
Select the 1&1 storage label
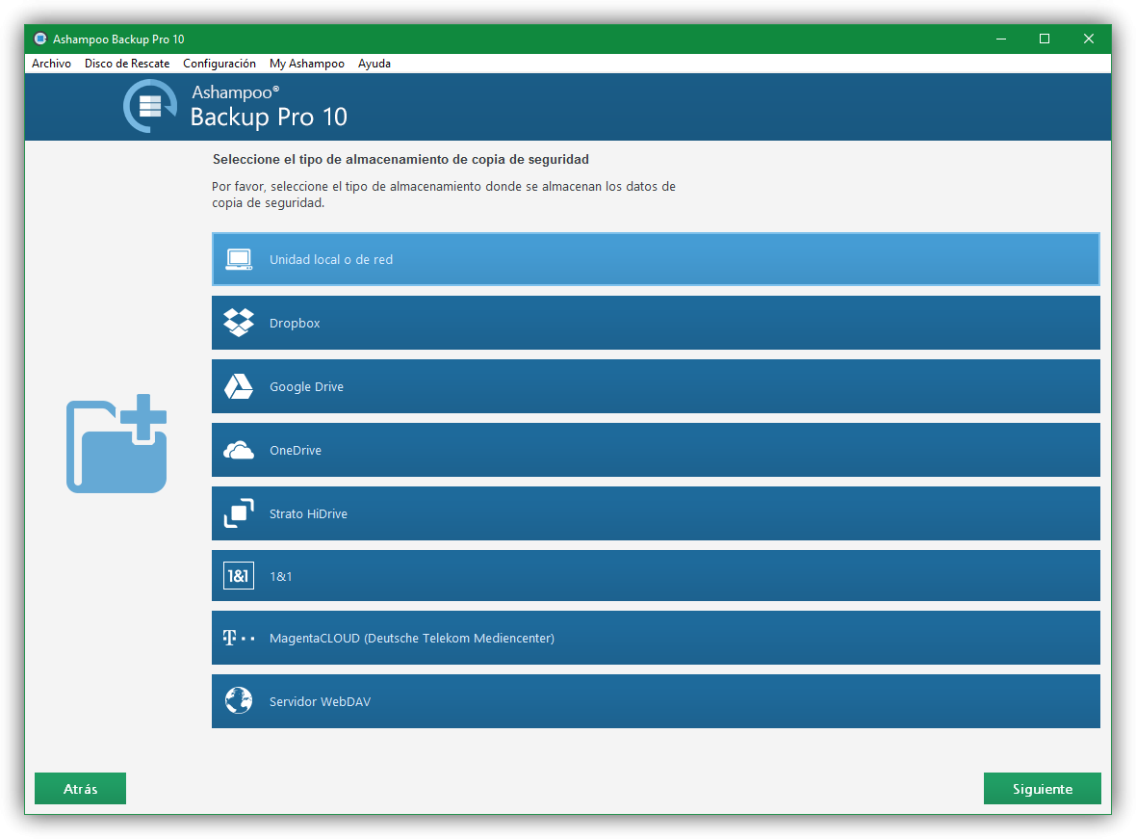pyautogui.click(x=280, y=576)
